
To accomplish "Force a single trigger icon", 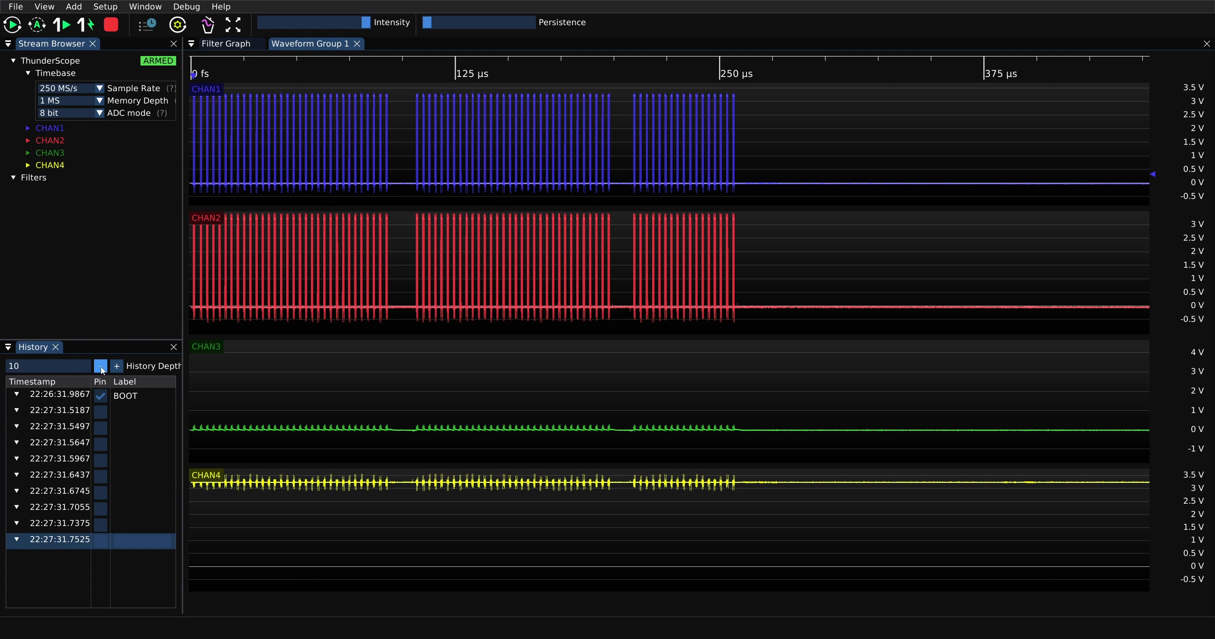I will [86, 25].
